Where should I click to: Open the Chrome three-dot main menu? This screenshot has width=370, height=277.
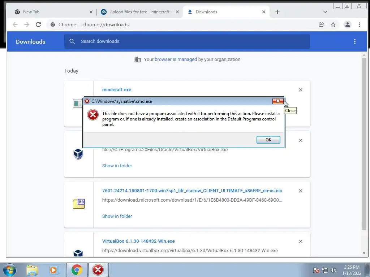coord(359,25)
